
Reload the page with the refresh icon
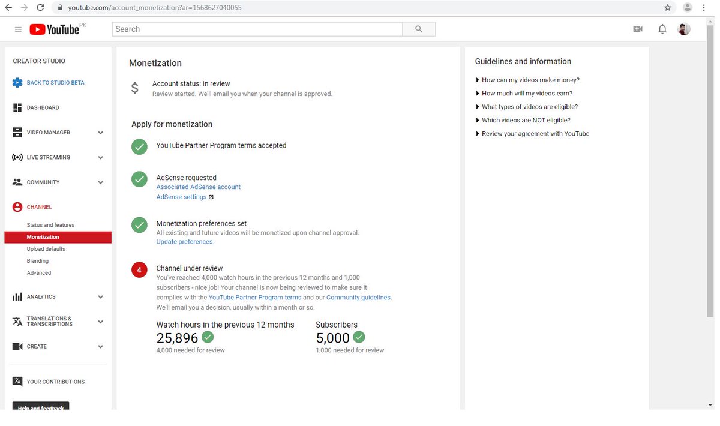click(40, 8)
